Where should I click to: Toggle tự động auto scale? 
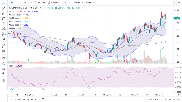177,99
